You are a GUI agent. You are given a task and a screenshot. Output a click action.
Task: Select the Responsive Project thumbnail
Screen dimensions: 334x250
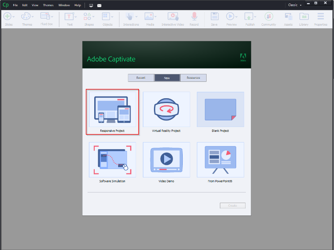[x=112, y=109]
